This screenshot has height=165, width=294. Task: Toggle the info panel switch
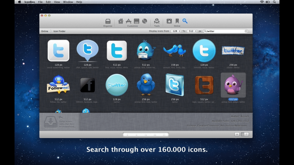pyautogui.click(x=245, y=134)
